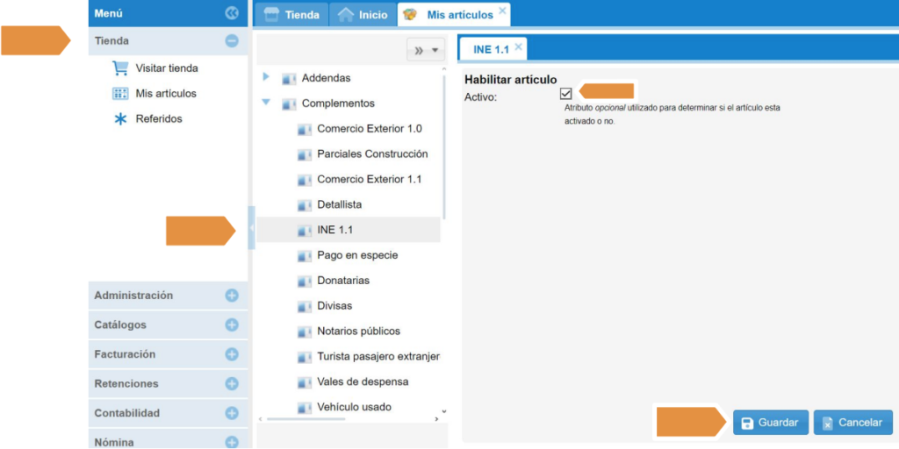This screenshot has width=899, height=449.
Task: Click the Divisas item icon in tree
Action: (304, 307)
